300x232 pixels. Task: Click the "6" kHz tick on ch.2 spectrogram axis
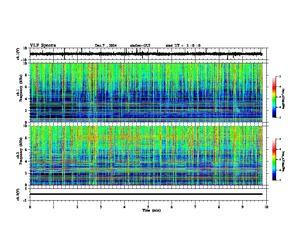pyautogui.click(x=27, y=150)
